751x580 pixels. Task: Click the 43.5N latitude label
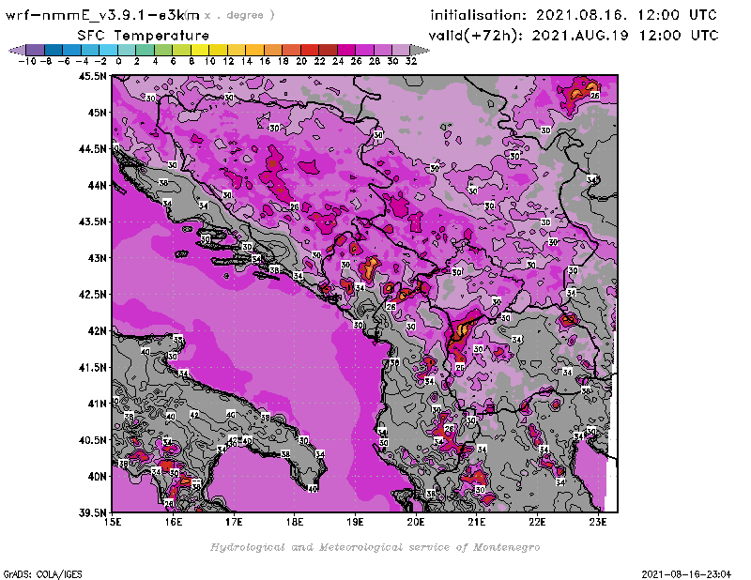(92, 221)
